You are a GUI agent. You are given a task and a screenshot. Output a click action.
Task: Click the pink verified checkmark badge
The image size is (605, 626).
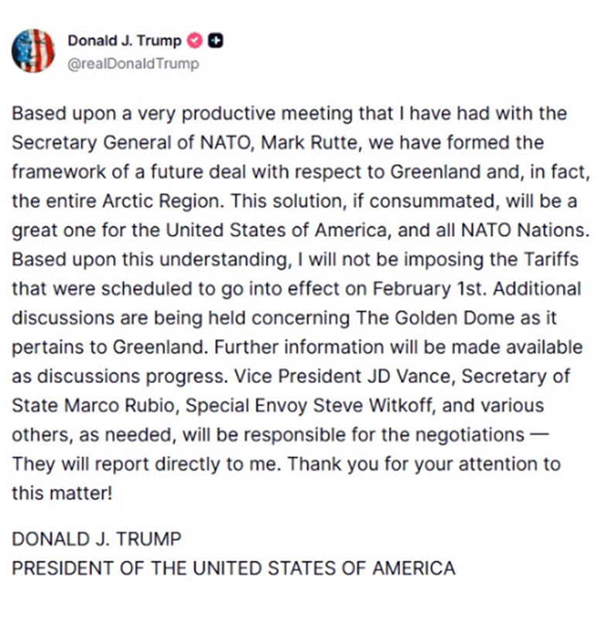point(197,41)
